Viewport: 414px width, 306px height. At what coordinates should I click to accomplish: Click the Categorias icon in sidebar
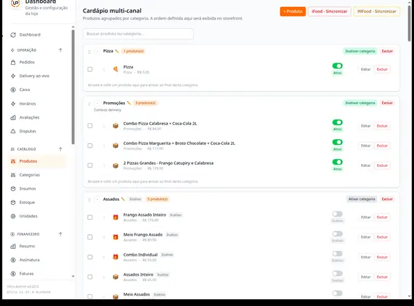tap(13, 175)
